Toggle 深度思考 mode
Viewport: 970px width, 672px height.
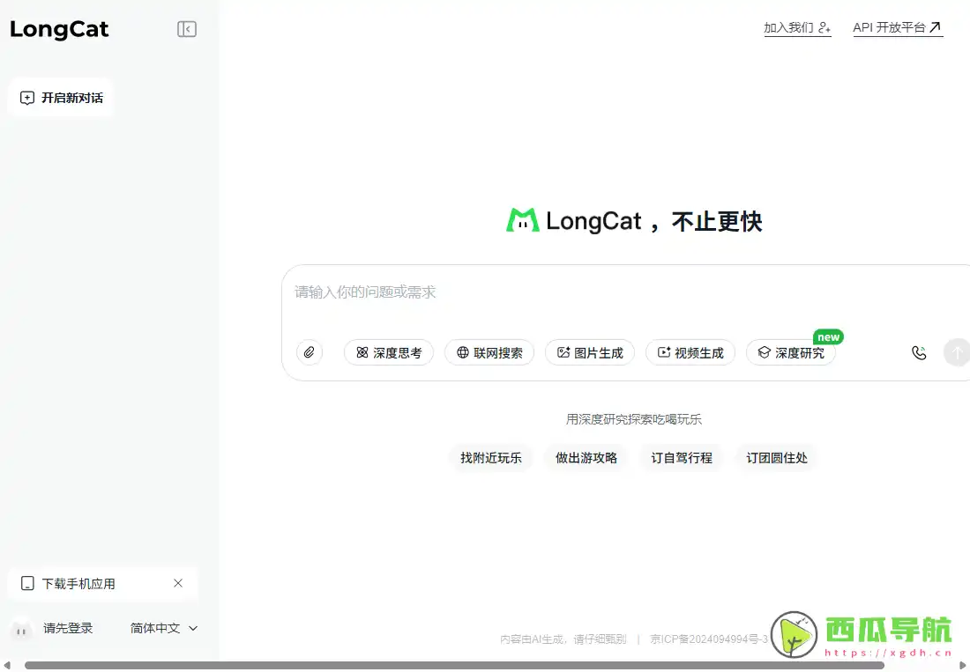pos(389,352)
